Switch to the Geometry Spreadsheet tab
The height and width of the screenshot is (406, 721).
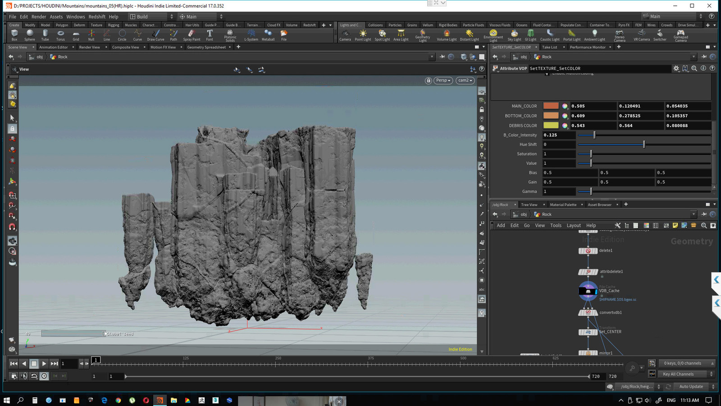[x=206, y=47]
